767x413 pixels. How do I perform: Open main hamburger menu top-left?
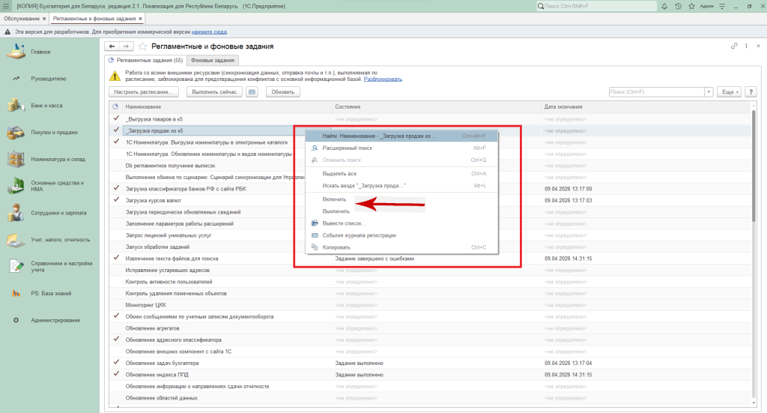[x=7, y=6]
